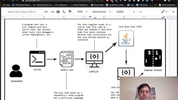
Task: Activate the Paint format tool
Action: click(70, 12)
